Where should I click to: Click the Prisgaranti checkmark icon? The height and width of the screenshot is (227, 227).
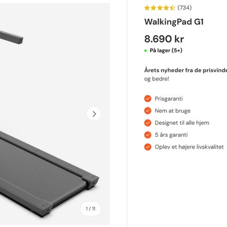coord(148,99)
